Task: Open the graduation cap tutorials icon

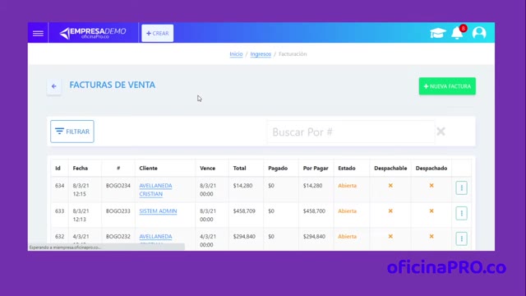Action: coord(438,33)
